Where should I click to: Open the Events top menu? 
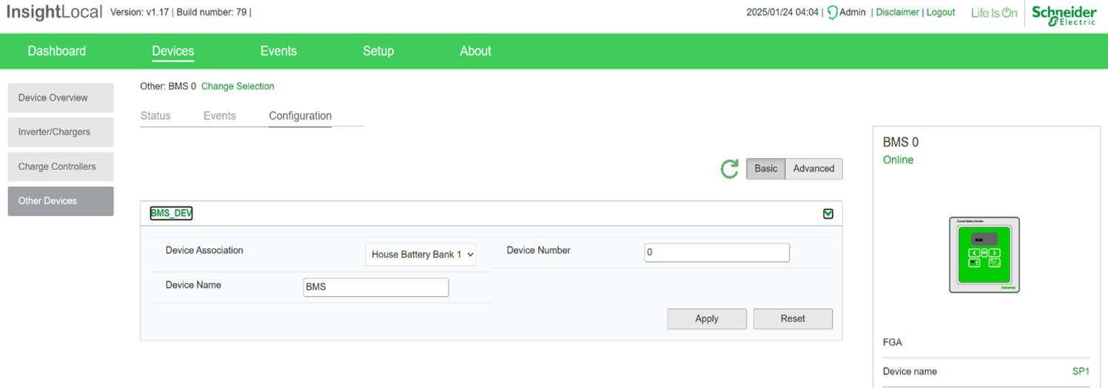[278, 51]
